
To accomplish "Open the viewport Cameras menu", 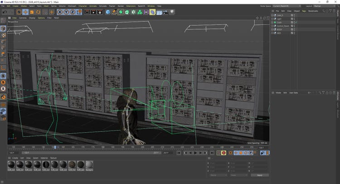I will (x=22, y=18).
